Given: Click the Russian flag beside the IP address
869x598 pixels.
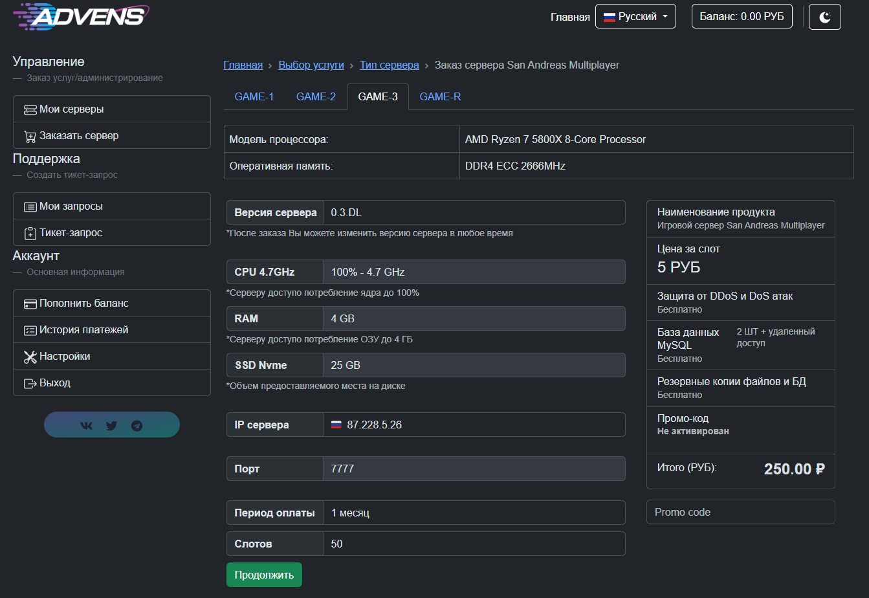Looking at the screenshot, I should point(336,425).
